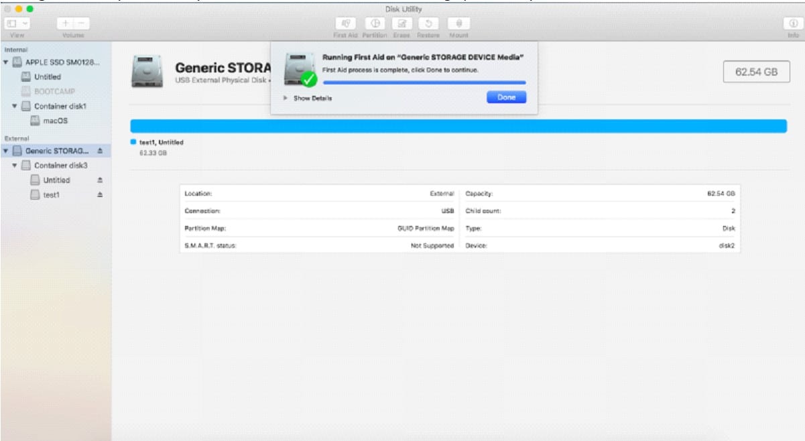Eject the Generic STORAGE device
Viewport: 805px width, 441px height.
(x=100, y=152)
